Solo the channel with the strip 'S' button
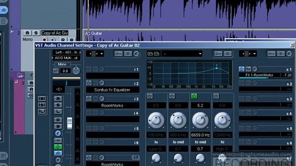296x166 pixels. (x=58, y=105)
